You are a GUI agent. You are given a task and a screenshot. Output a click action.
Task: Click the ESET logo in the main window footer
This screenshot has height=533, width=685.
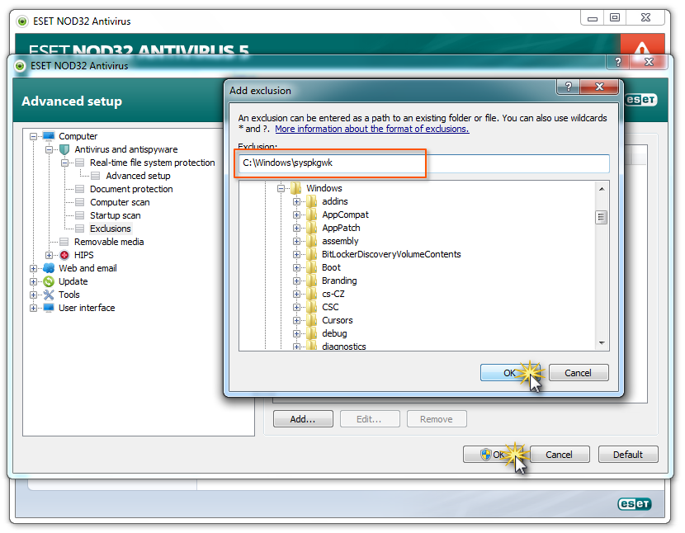pos(635,504)
